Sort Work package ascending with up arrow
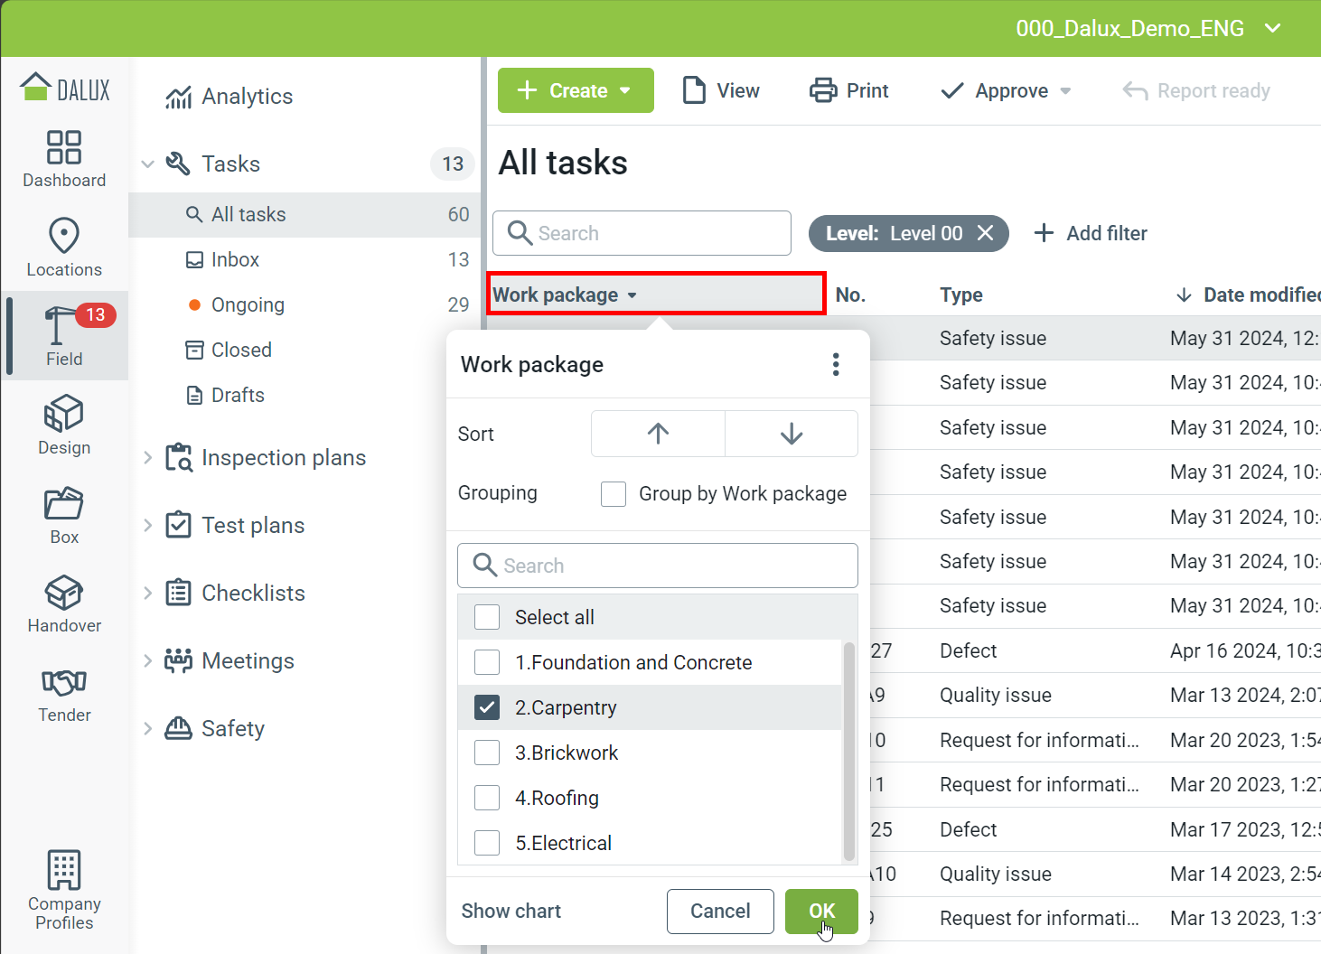The height and width of the screenshot is (954, 1321). click(658, 435)
